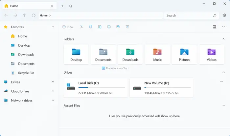Screen dimensions: 230x136
Task: Add a new tab with plus button
Action: (x=62, y=6)
